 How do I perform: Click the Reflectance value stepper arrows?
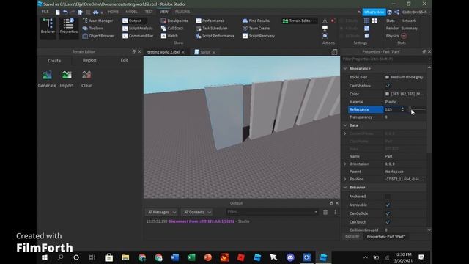pos(402,109)
